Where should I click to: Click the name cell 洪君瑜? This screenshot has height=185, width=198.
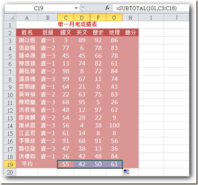point(27,110)
